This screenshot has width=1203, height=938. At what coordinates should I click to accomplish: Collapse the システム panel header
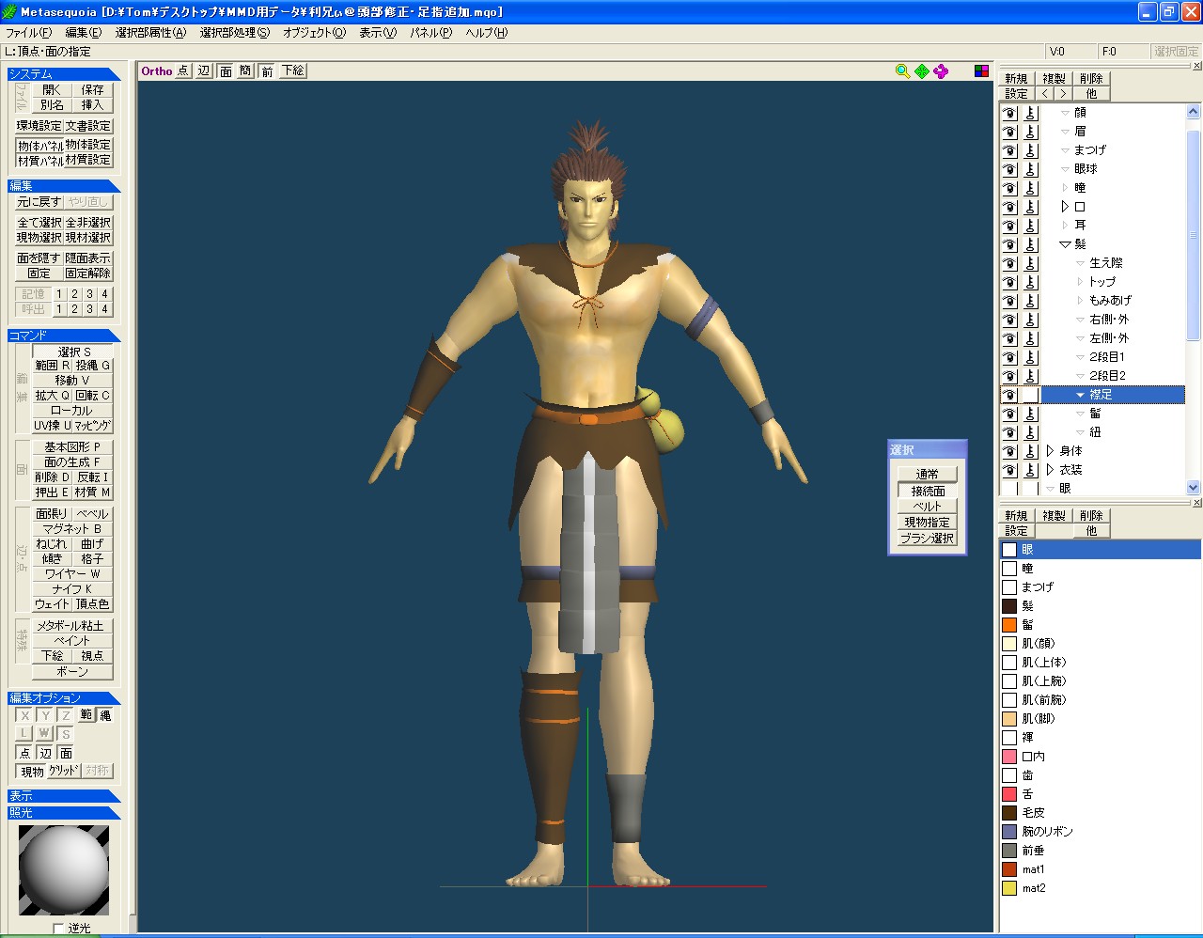pos(64,74)
